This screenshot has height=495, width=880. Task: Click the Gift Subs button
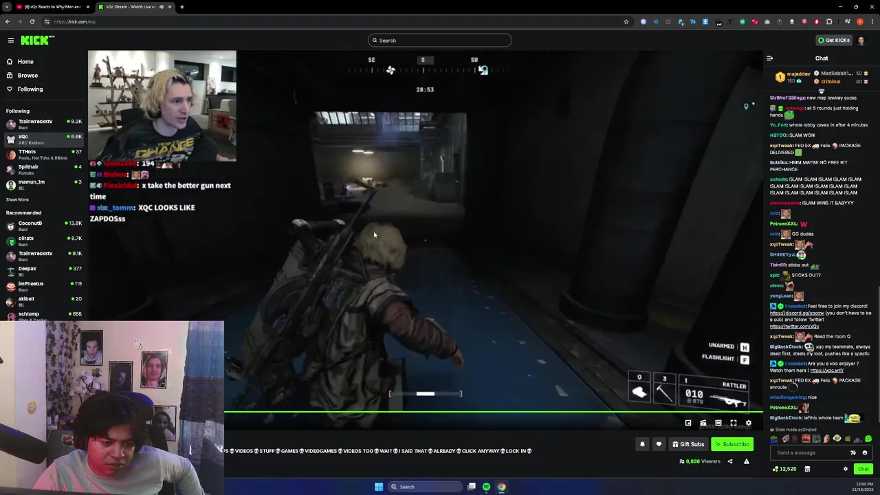[x=688, y=444]
